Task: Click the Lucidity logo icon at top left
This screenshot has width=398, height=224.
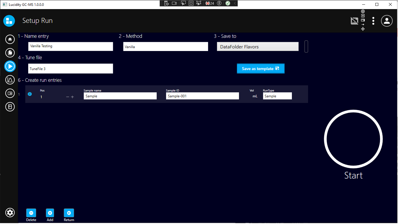Action: (9, 21)
